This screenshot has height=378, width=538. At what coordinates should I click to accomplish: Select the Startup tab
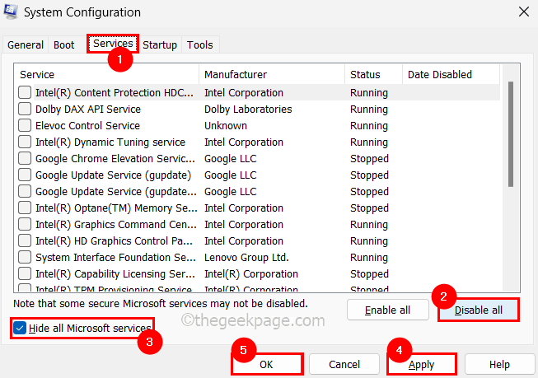pos(160,45)
